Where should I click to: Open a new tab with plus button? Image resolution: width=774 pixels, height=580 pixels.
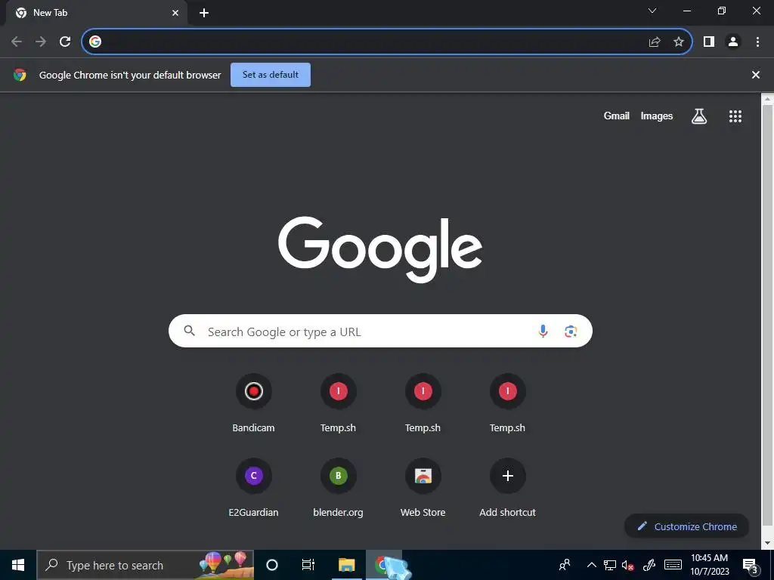[x=204, y=14]
